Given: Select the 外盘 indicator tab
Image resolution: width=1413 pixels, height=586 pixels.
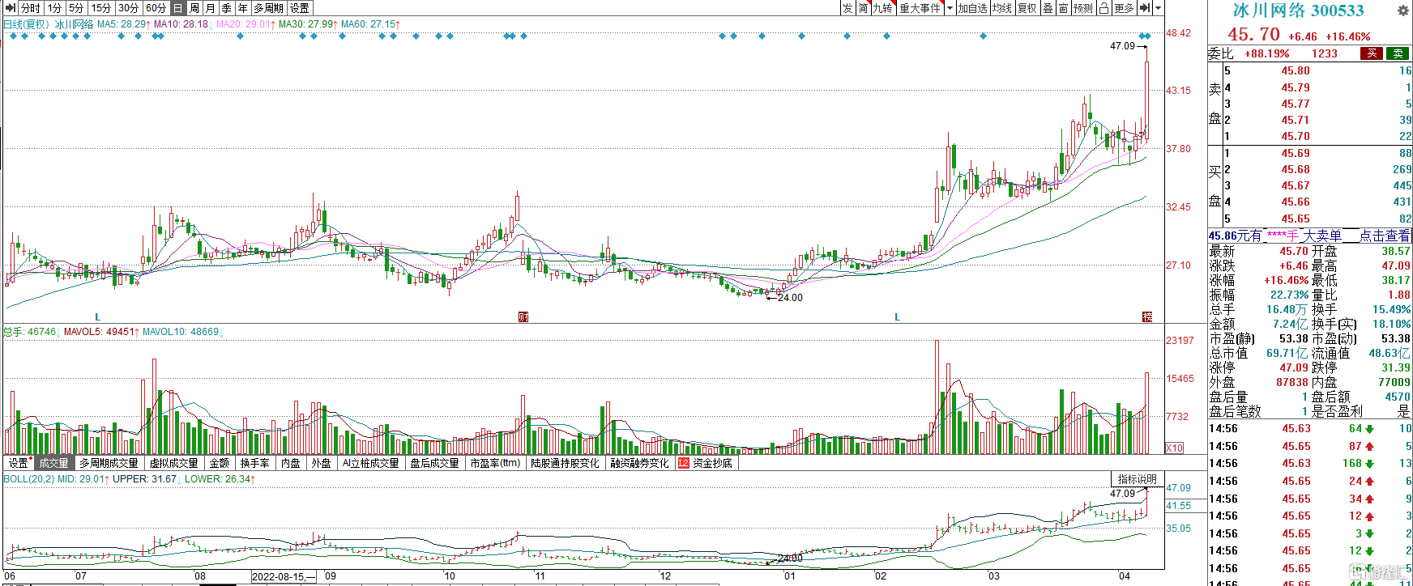Looking at the screenshot, I should pos(322,463).
